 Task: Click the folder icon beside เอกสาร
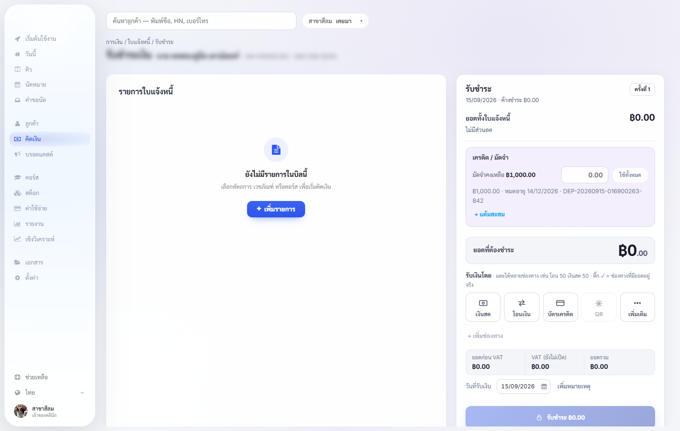click(17, 263)
